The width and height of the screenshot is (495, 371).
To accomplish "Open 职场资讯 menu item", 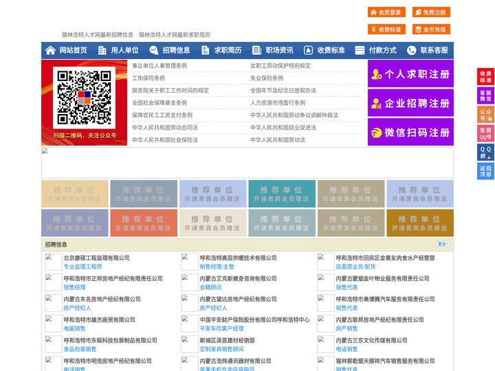I will click(x=279, y=50).
